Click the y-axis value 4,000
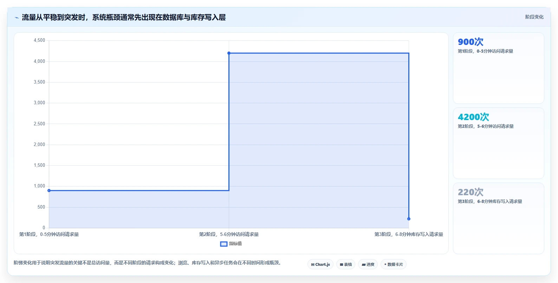 39,61
